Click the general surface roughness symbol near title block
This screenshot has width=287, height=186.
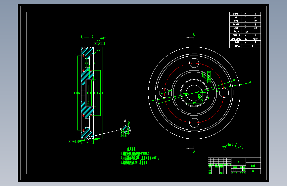[x=228, y=146]
